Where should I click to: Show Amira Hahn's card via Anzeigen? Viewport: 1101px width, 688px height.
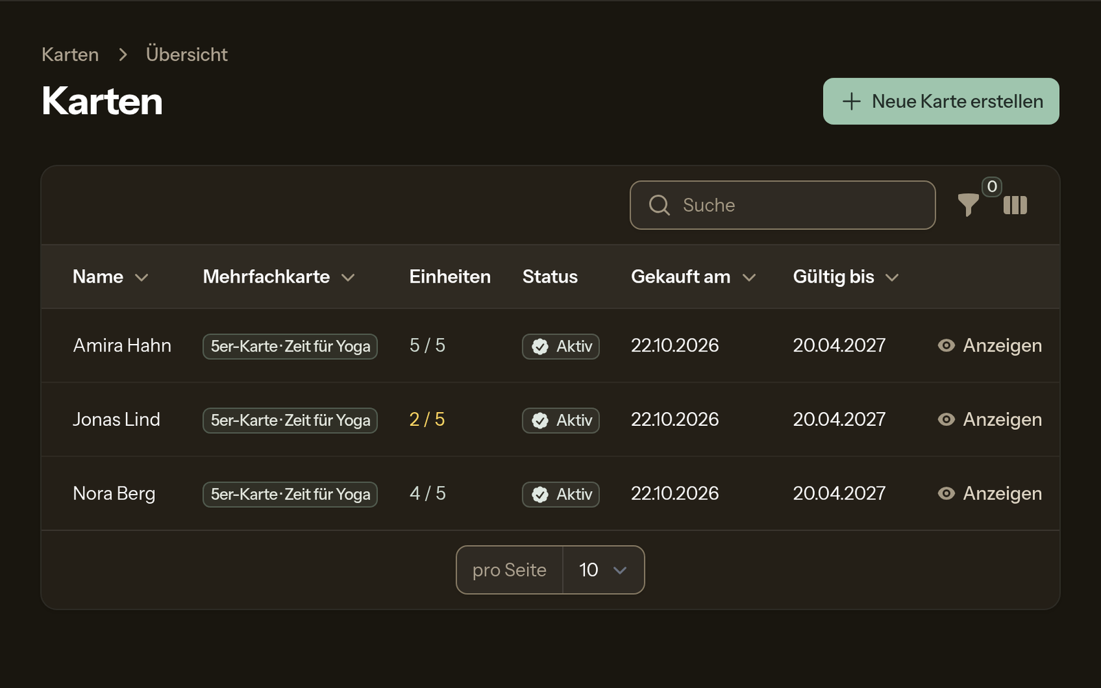tap(990, 345)
